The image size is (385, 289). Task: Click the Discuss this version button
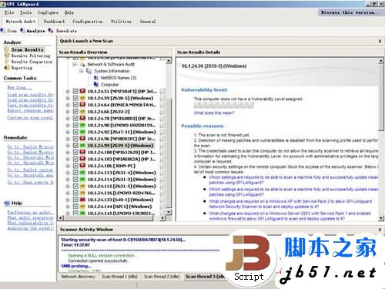coord(350,12)
